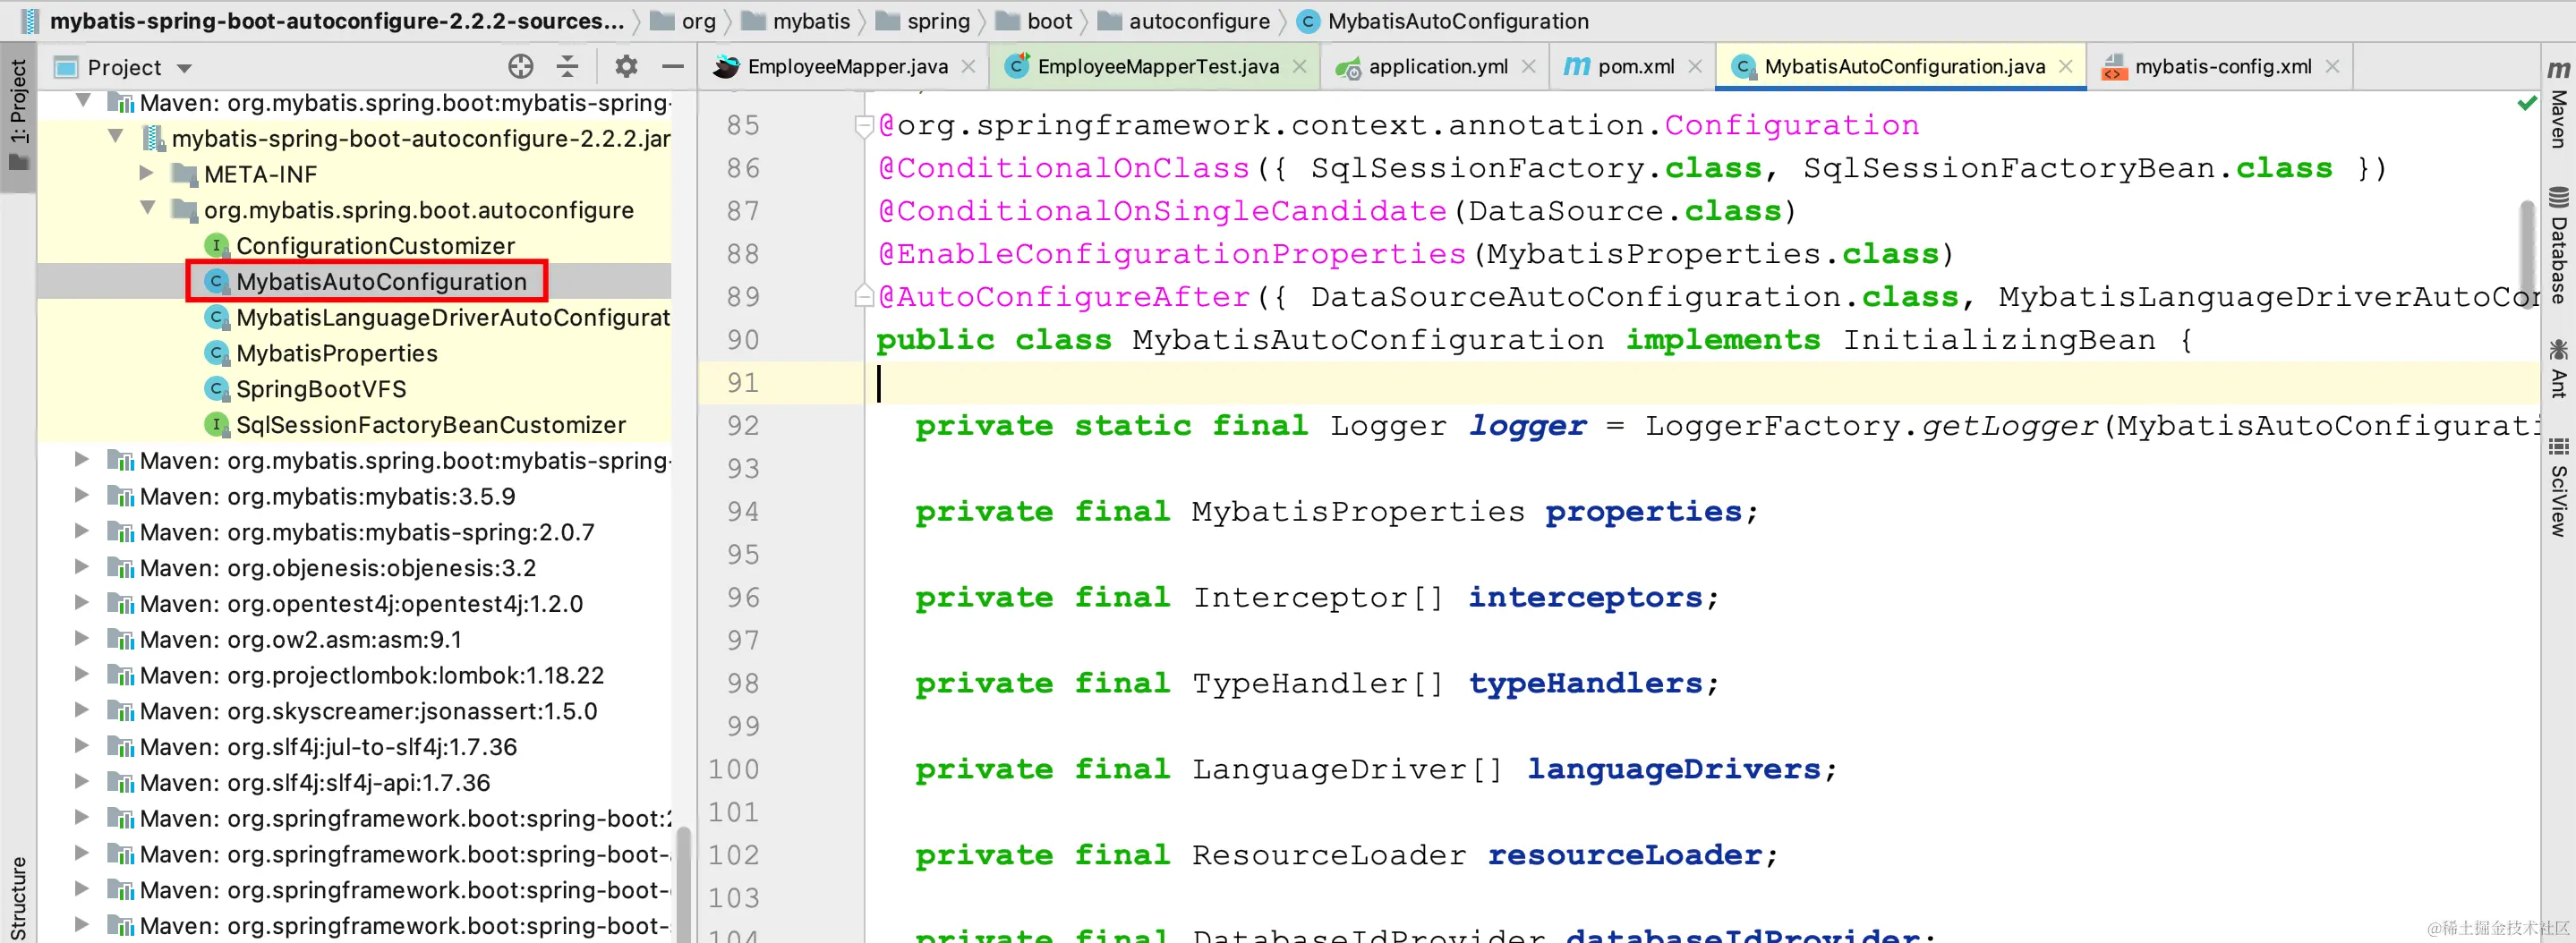The width and height of the screenshot is (2576, 943).
Task: Expand Maven: org.mybatis:mybatis-spring:2.0.7 library
Action: (83, 531)
